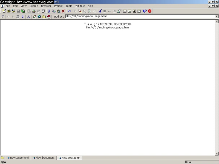The height and width of the screenshot is (164, 219).
Task: Open the Search menu
Action: (x=34, y=6)
